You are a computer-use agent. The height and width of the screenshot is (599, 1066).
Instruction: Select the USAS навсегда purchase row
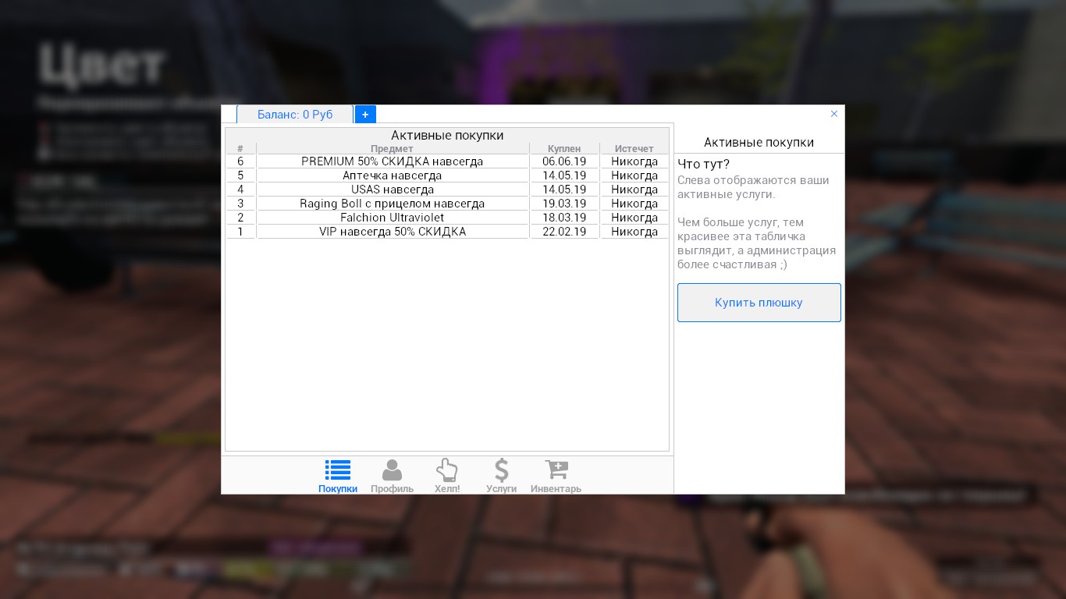coord(392,190)
